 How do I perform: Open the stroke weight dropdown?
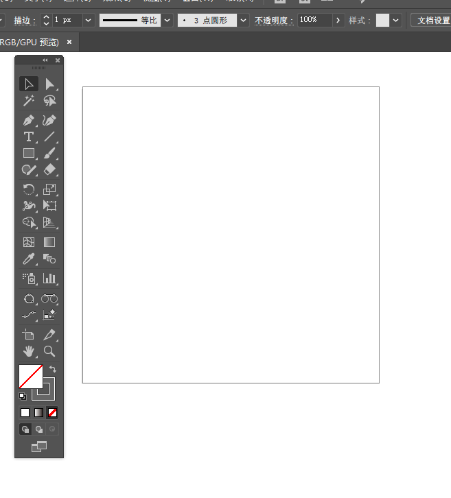(89, 21)
